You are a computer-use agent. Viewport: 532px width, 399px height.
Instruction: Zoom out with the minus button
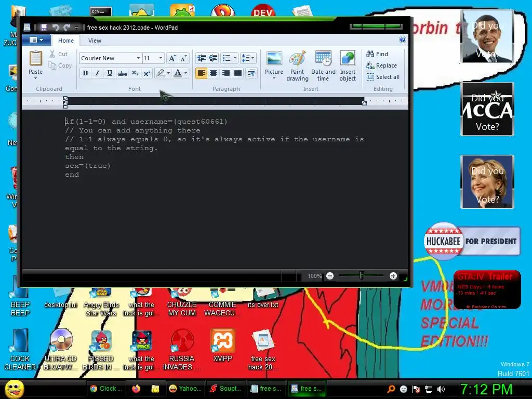[330, 276]
